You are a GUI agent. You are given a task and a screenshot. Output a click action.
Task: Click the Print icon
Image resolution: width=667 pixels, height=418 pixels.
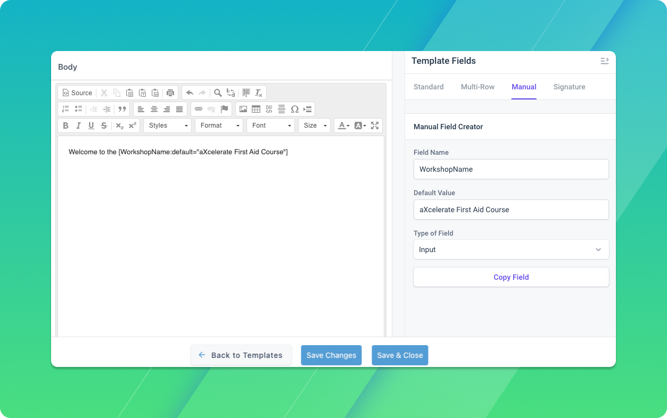pos(170,93)
